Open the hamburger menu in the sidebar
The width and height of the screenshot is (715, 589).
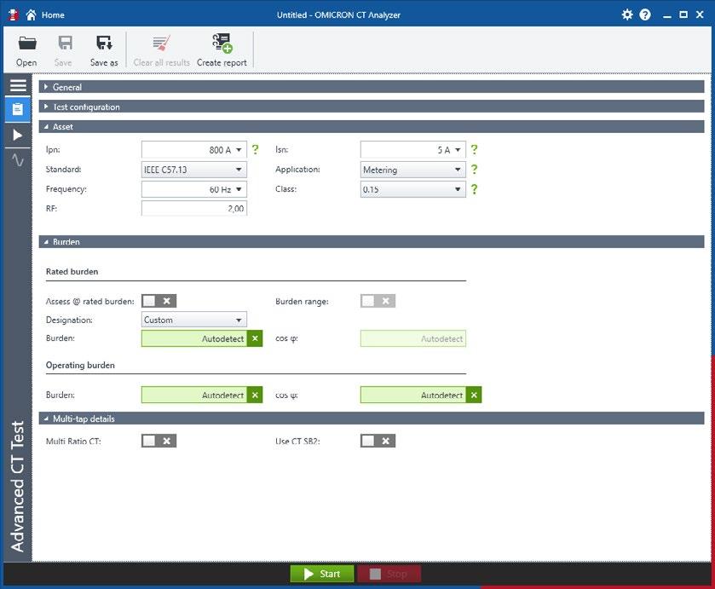[x=18, y=85]
